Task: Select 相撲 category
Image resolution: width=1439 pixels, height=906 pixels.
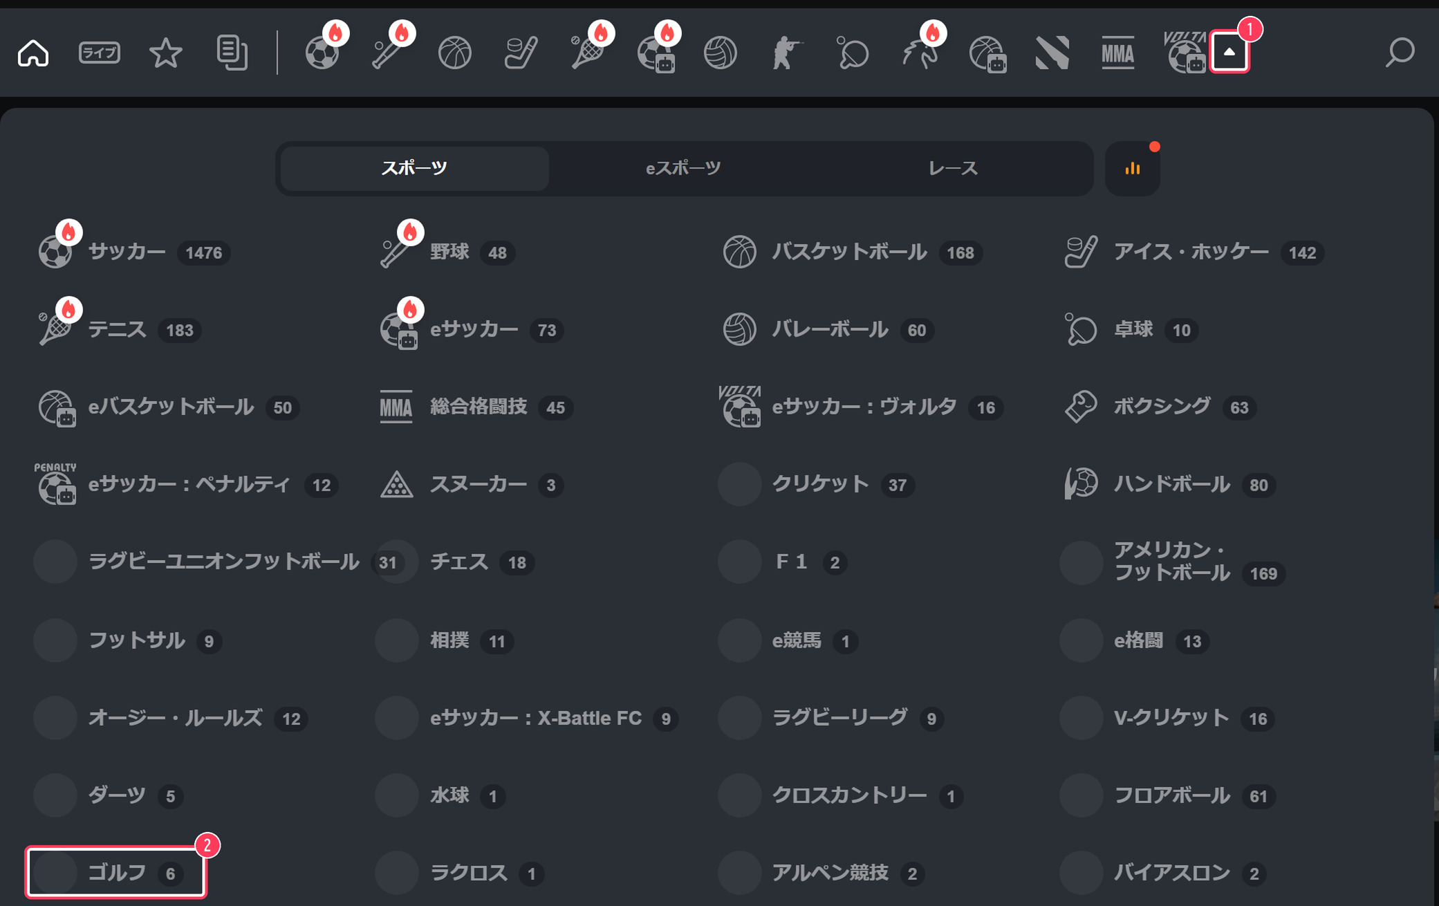Action: [x=446, y=640]
